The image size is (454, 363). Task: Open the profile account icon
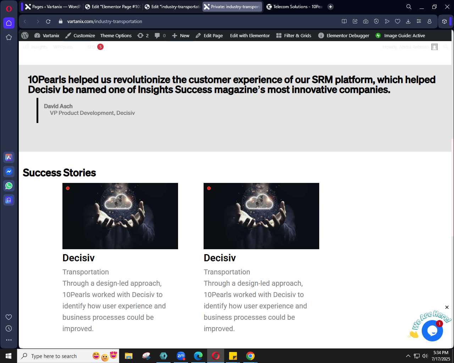[x=430, y=21]
